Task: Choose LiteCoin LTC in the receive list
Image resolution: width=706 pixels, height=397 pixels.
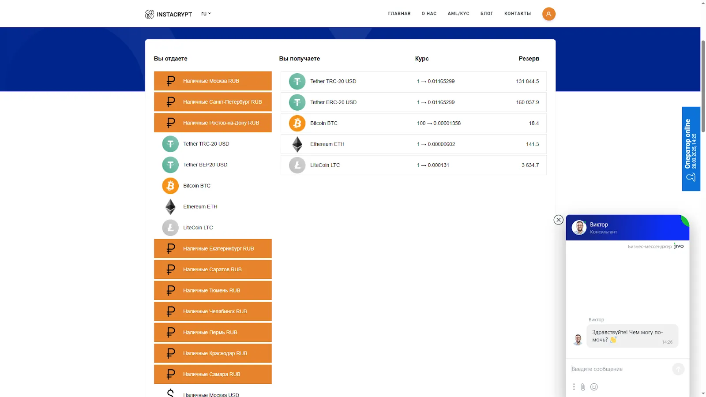Action: [x=413, y=165]
